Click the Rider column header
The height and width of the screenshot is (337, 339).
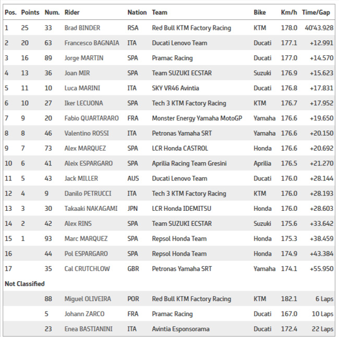tap(72, 13)
